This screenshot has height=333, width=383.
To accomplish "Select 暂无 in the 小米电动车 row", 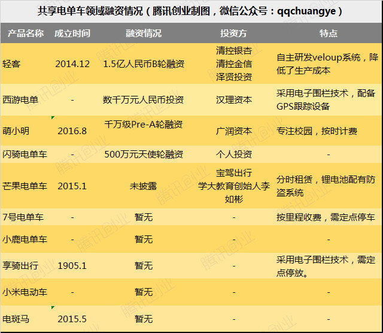I will click(x=144, y=292).
